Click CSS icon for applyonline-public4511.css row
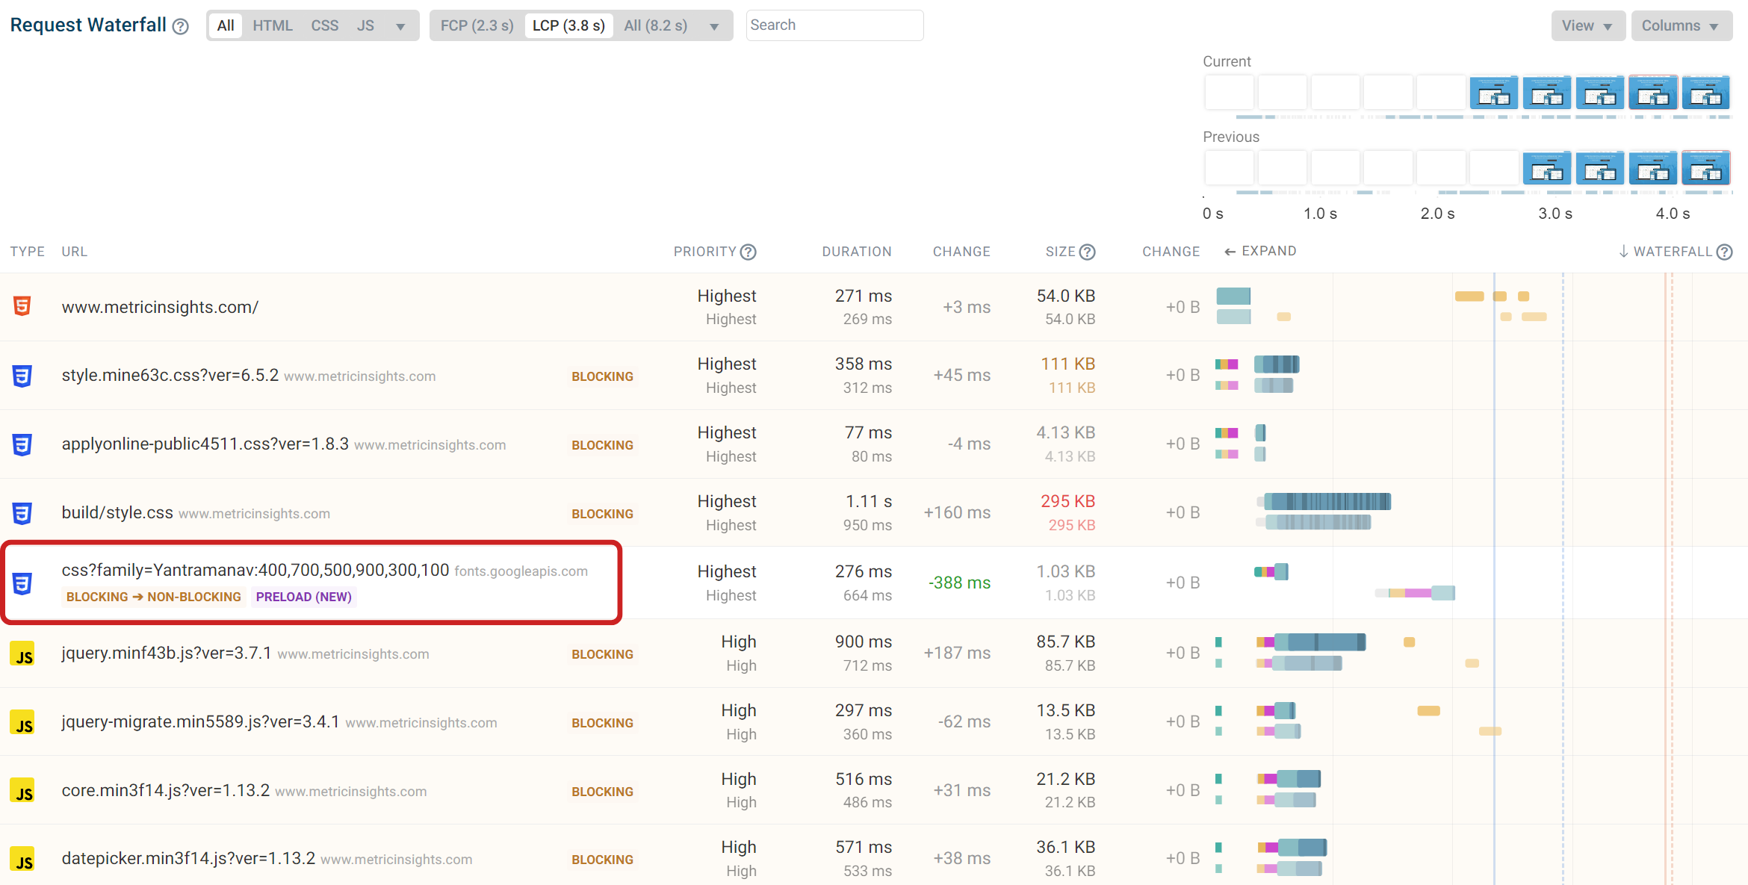Image resolution: width=1748 pixels, height=885 pixels. [x=22, y=444]
